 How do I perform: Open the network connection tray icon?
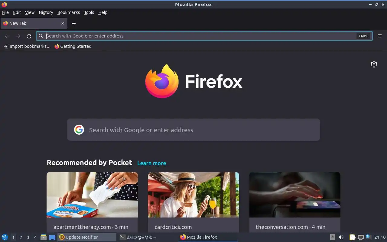360,237
